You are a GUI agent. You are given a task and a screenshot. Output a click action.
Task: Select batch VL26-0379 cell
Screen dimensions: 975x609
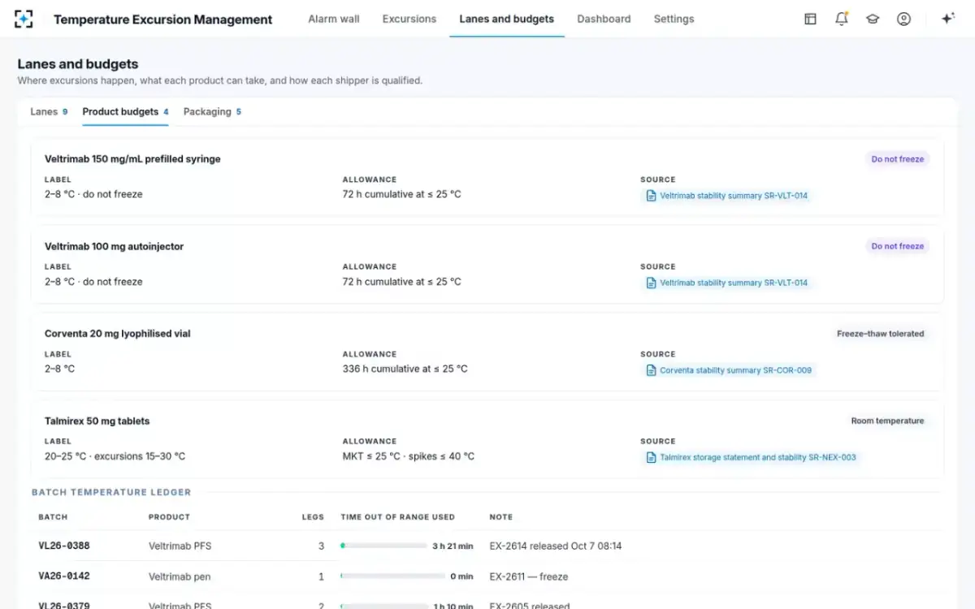click(64, 605)
